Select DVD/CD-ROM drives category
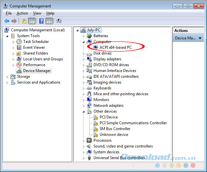Viewport: 207px width, 172px height. tap(111, 65)
